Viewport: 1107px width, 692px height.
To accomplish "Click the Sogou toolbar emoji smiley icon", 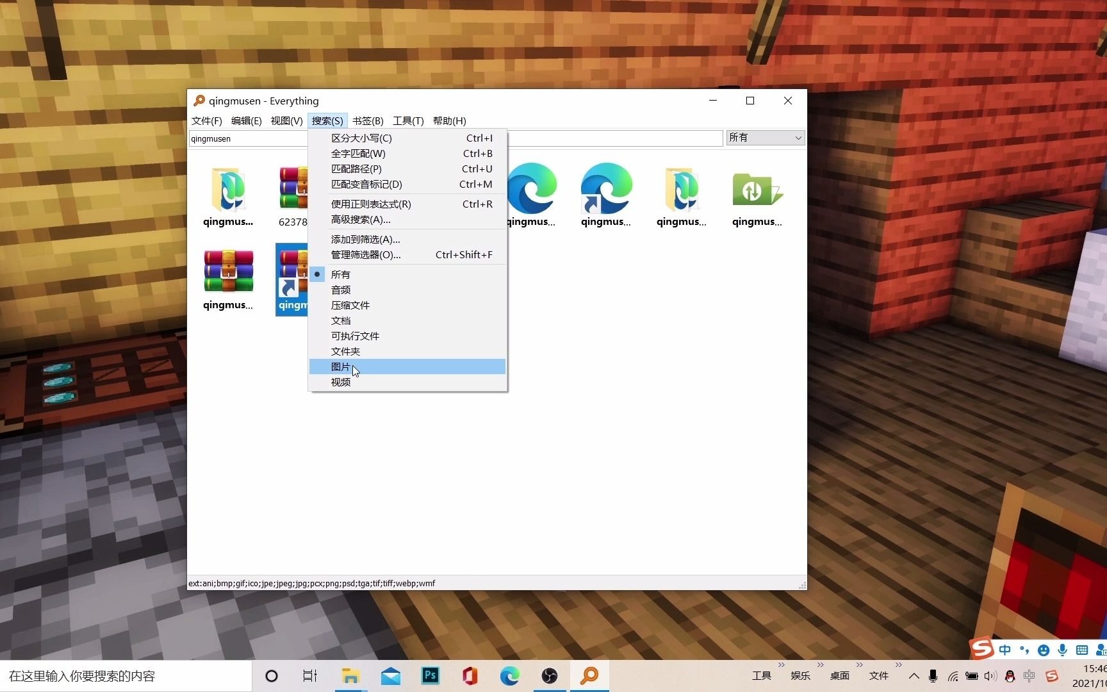I will 1044,650.
